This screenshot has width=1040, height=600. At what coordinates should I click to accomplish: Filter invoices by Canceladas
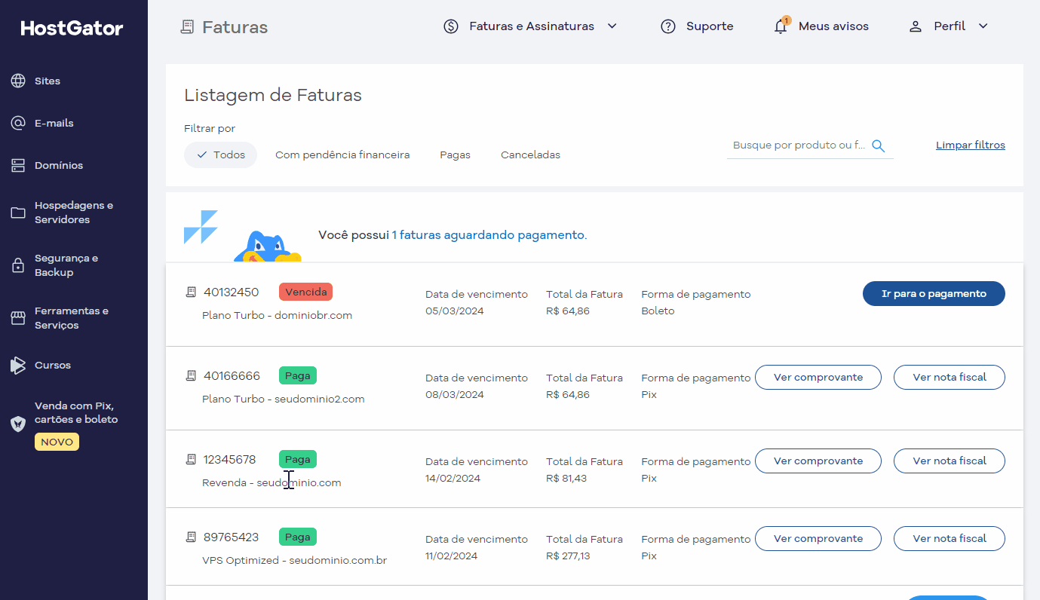tap(531, 155)
